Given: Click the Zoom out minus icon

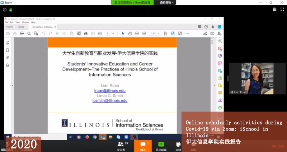Looking at the screenshot, I should 137,34.
